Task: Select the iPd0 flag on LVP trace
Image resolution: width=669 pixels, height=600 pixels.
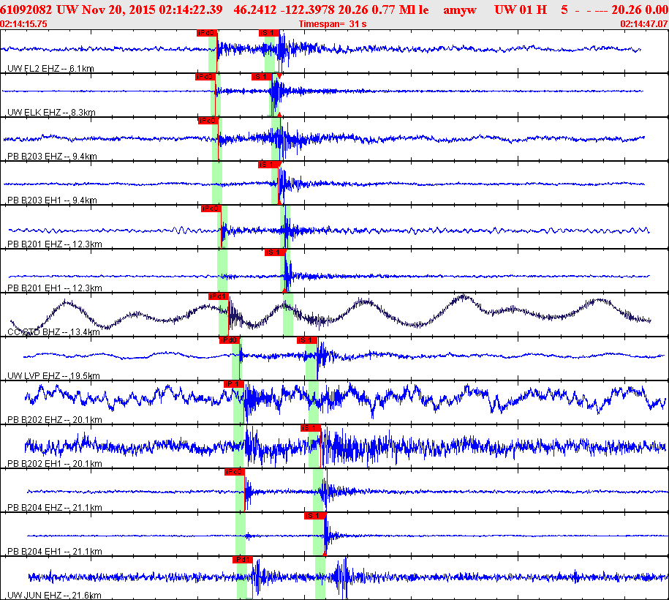Action: tap(230, 340)
